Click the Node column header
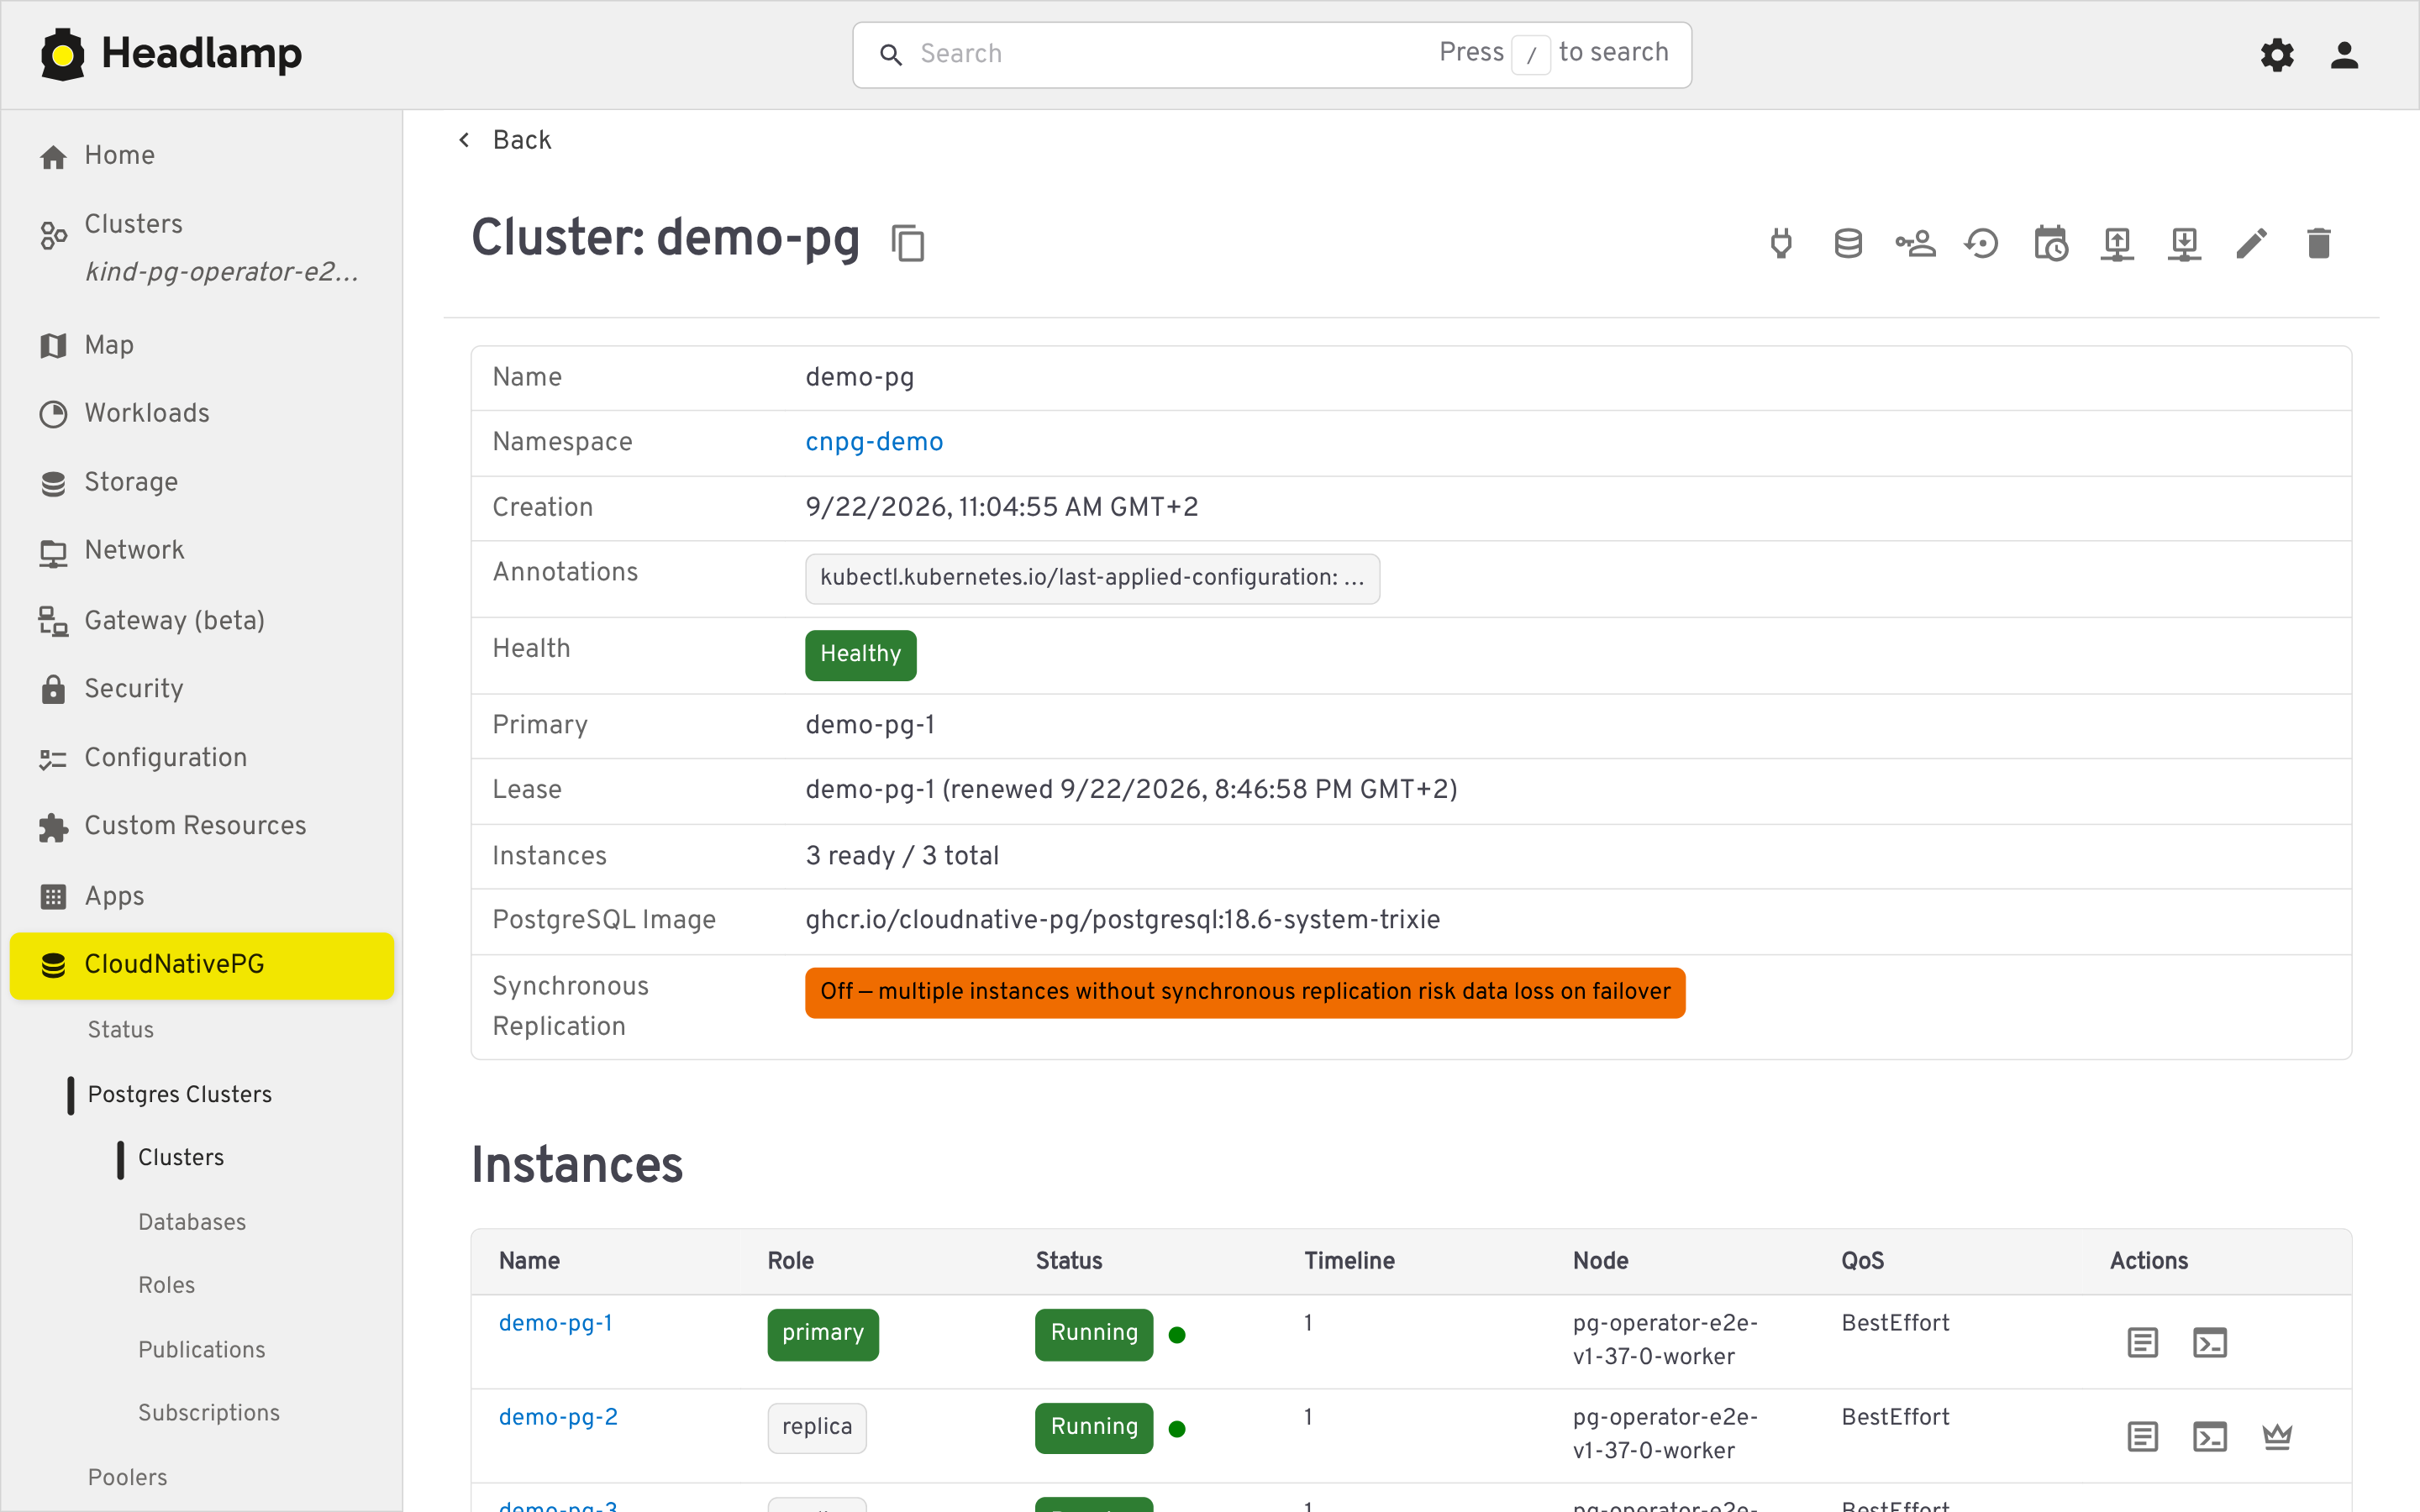This screenshot has width=2420, height=1512. 1600,1261
